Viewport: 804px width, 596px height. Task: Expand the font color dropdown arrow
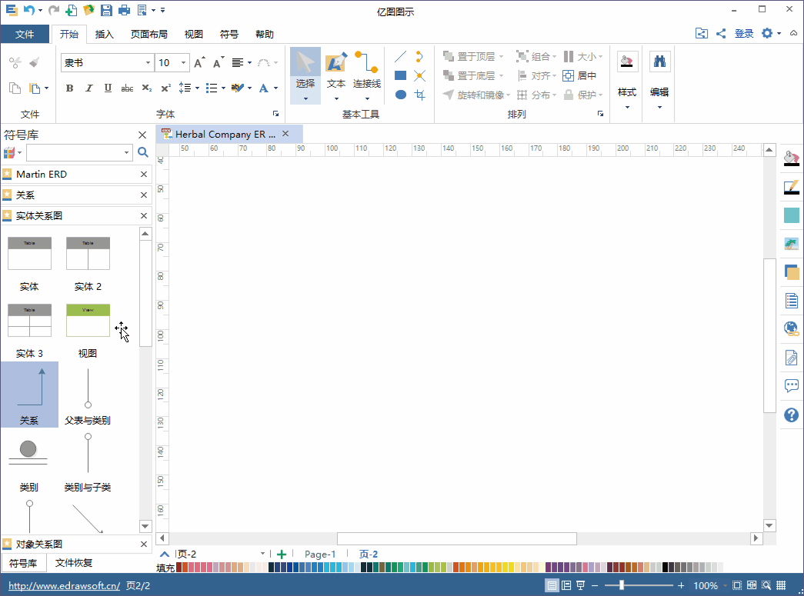click(276, 88)
